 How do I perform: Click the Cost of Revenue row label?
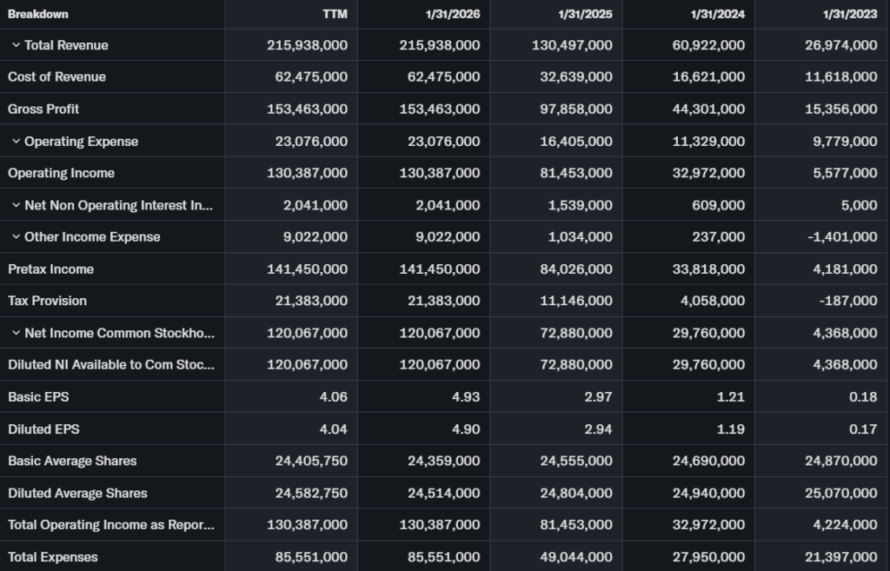point(56,77)
